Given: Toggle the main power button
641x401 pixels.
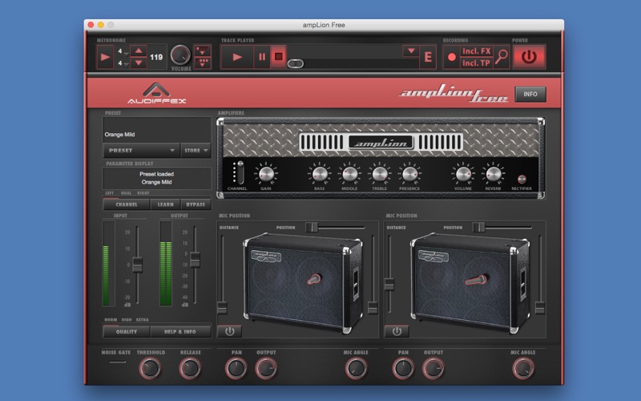Looking at the screenshot, I should [529, 56].
